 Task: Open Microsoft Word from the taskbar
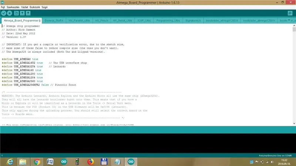(50, 162)
